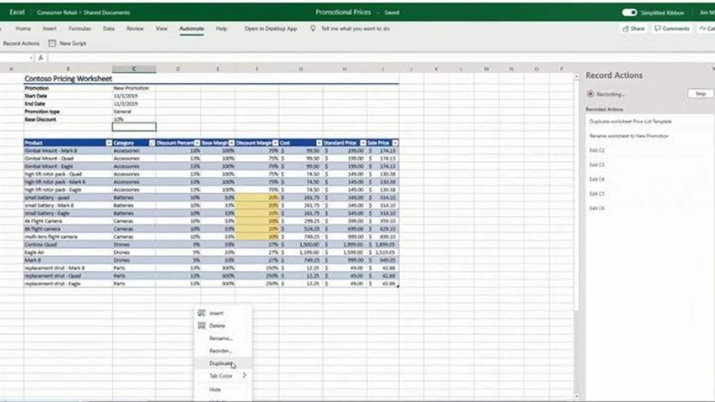Click the formula bar input
Viewport: 715px width, 402px height.
click(380, 58)
